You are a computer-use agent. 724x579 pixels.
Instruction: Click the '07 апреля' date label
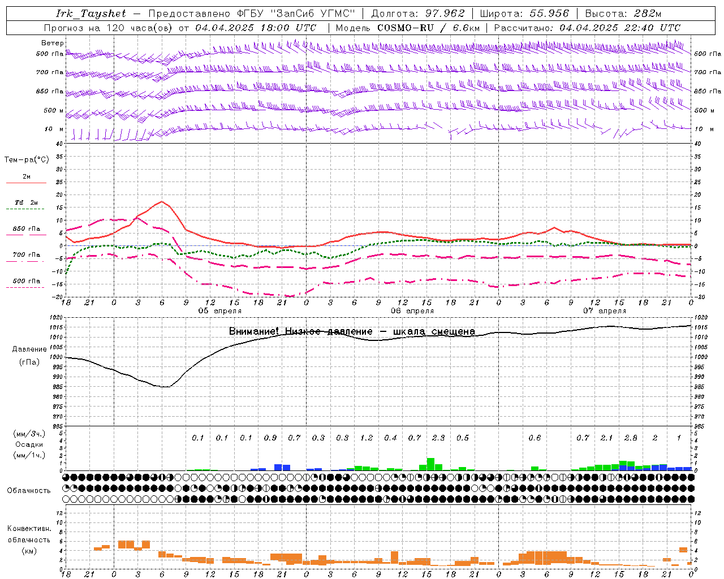pyautogui.click(x=605, y=311)
